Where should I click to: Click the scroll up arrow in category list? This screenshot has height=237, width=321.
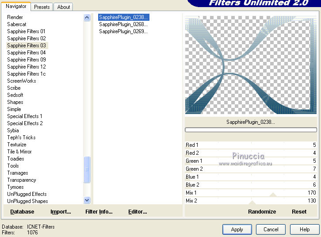tap(87, 17)
